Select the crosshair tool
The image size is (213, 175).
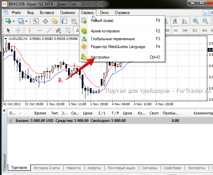click(18, 30)
